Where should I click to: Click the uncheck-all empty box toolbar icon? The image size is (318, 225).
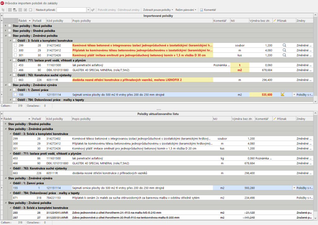(x=30, y=10)
